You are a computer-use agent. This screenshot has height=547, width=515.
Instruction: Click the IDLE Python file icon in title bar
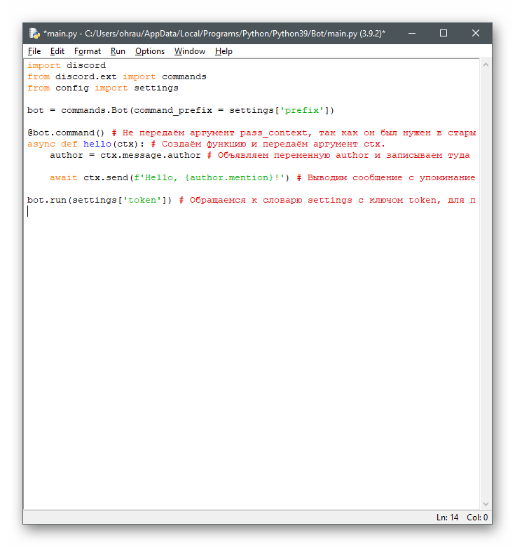click(x=34, y=33)
